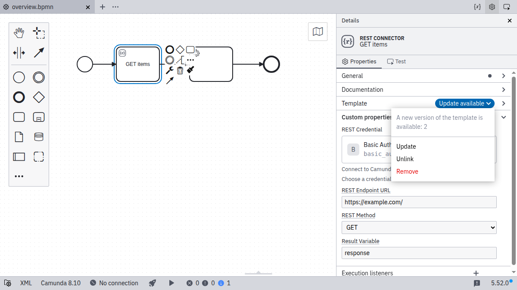517x290 pixels.
Task: Select the pool/participant shape
Action: coord(19,156)
